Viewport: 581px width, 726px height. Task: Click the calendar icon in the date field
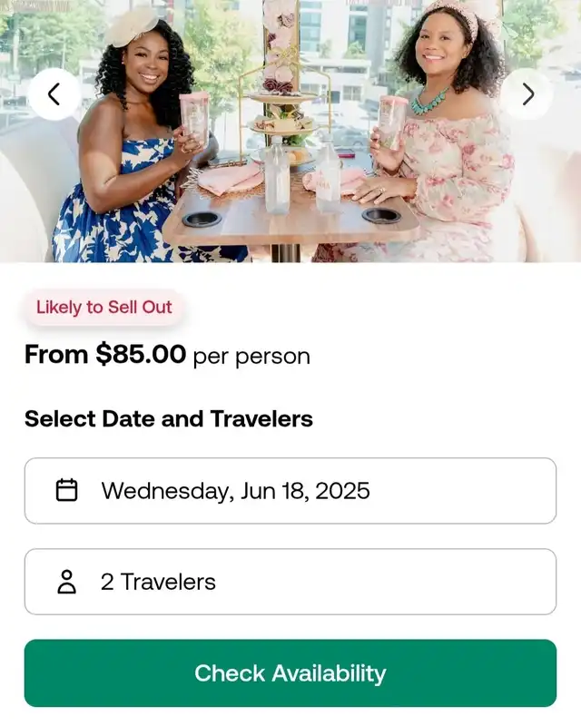(x=66, y=490)
